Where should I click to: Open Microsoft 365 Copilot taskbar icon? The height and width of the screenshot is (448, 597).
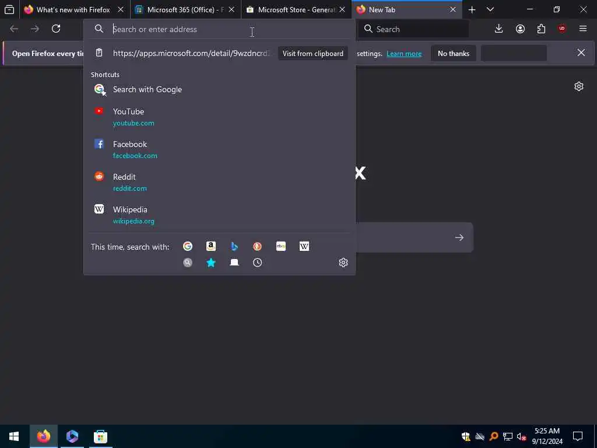pyautogui.click(x=72, y=436)
